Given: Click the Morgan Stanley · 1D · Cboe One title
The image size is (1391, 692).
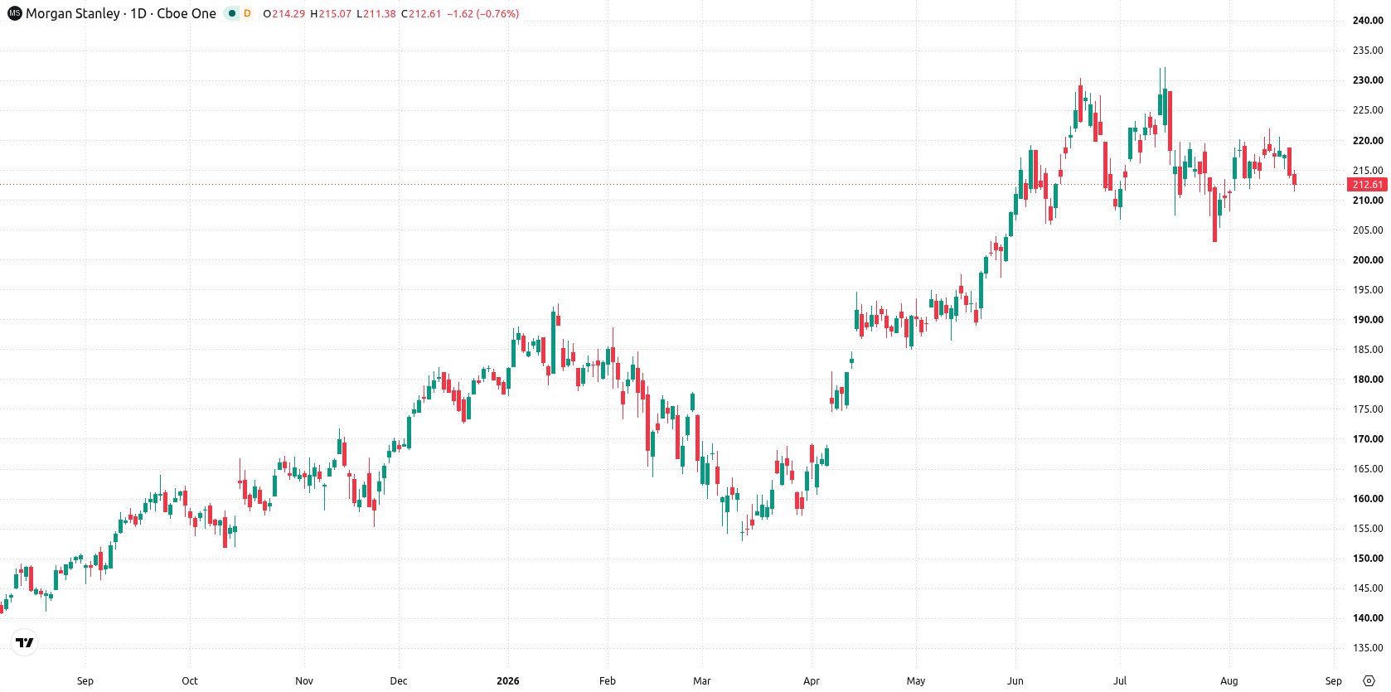Looking at the screenshot, I should click(121, 14).
